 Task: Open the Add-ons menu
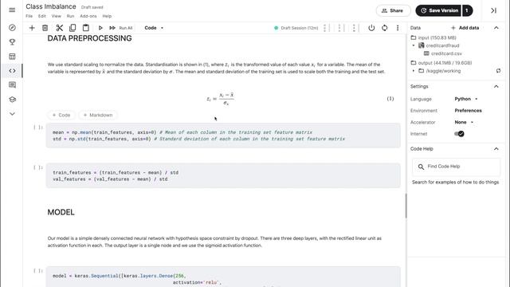coord(88,16)
